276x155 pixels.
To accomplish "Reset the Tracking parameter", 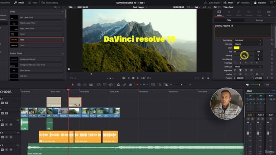I will tap(272, 56).
